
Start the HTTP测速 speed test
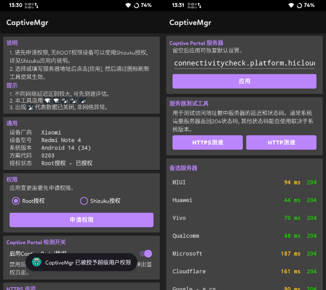(x=281, y=143)
